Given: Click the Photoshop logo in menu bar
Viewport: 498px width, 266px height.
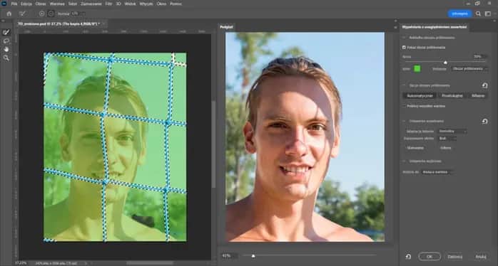Looking at the screenshot, I should pos(4,4).
